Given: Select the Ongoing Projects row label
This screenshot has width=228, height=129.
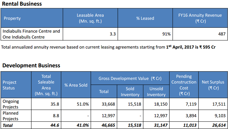Looking at the screenshot, I should [x=11, y=104].
